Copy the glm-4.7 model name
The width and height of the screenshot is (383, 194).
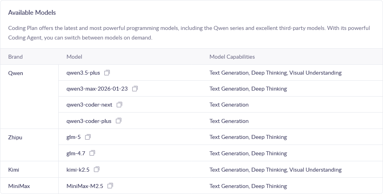92,153
